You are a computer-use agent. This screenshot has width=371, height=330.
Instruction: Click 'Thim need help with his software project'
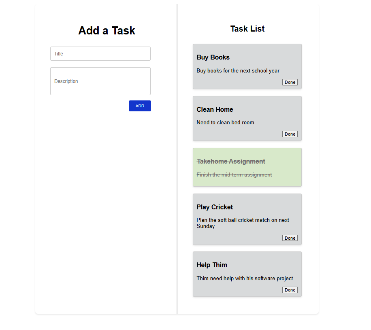pyautogui.click(x=245, y=279)
